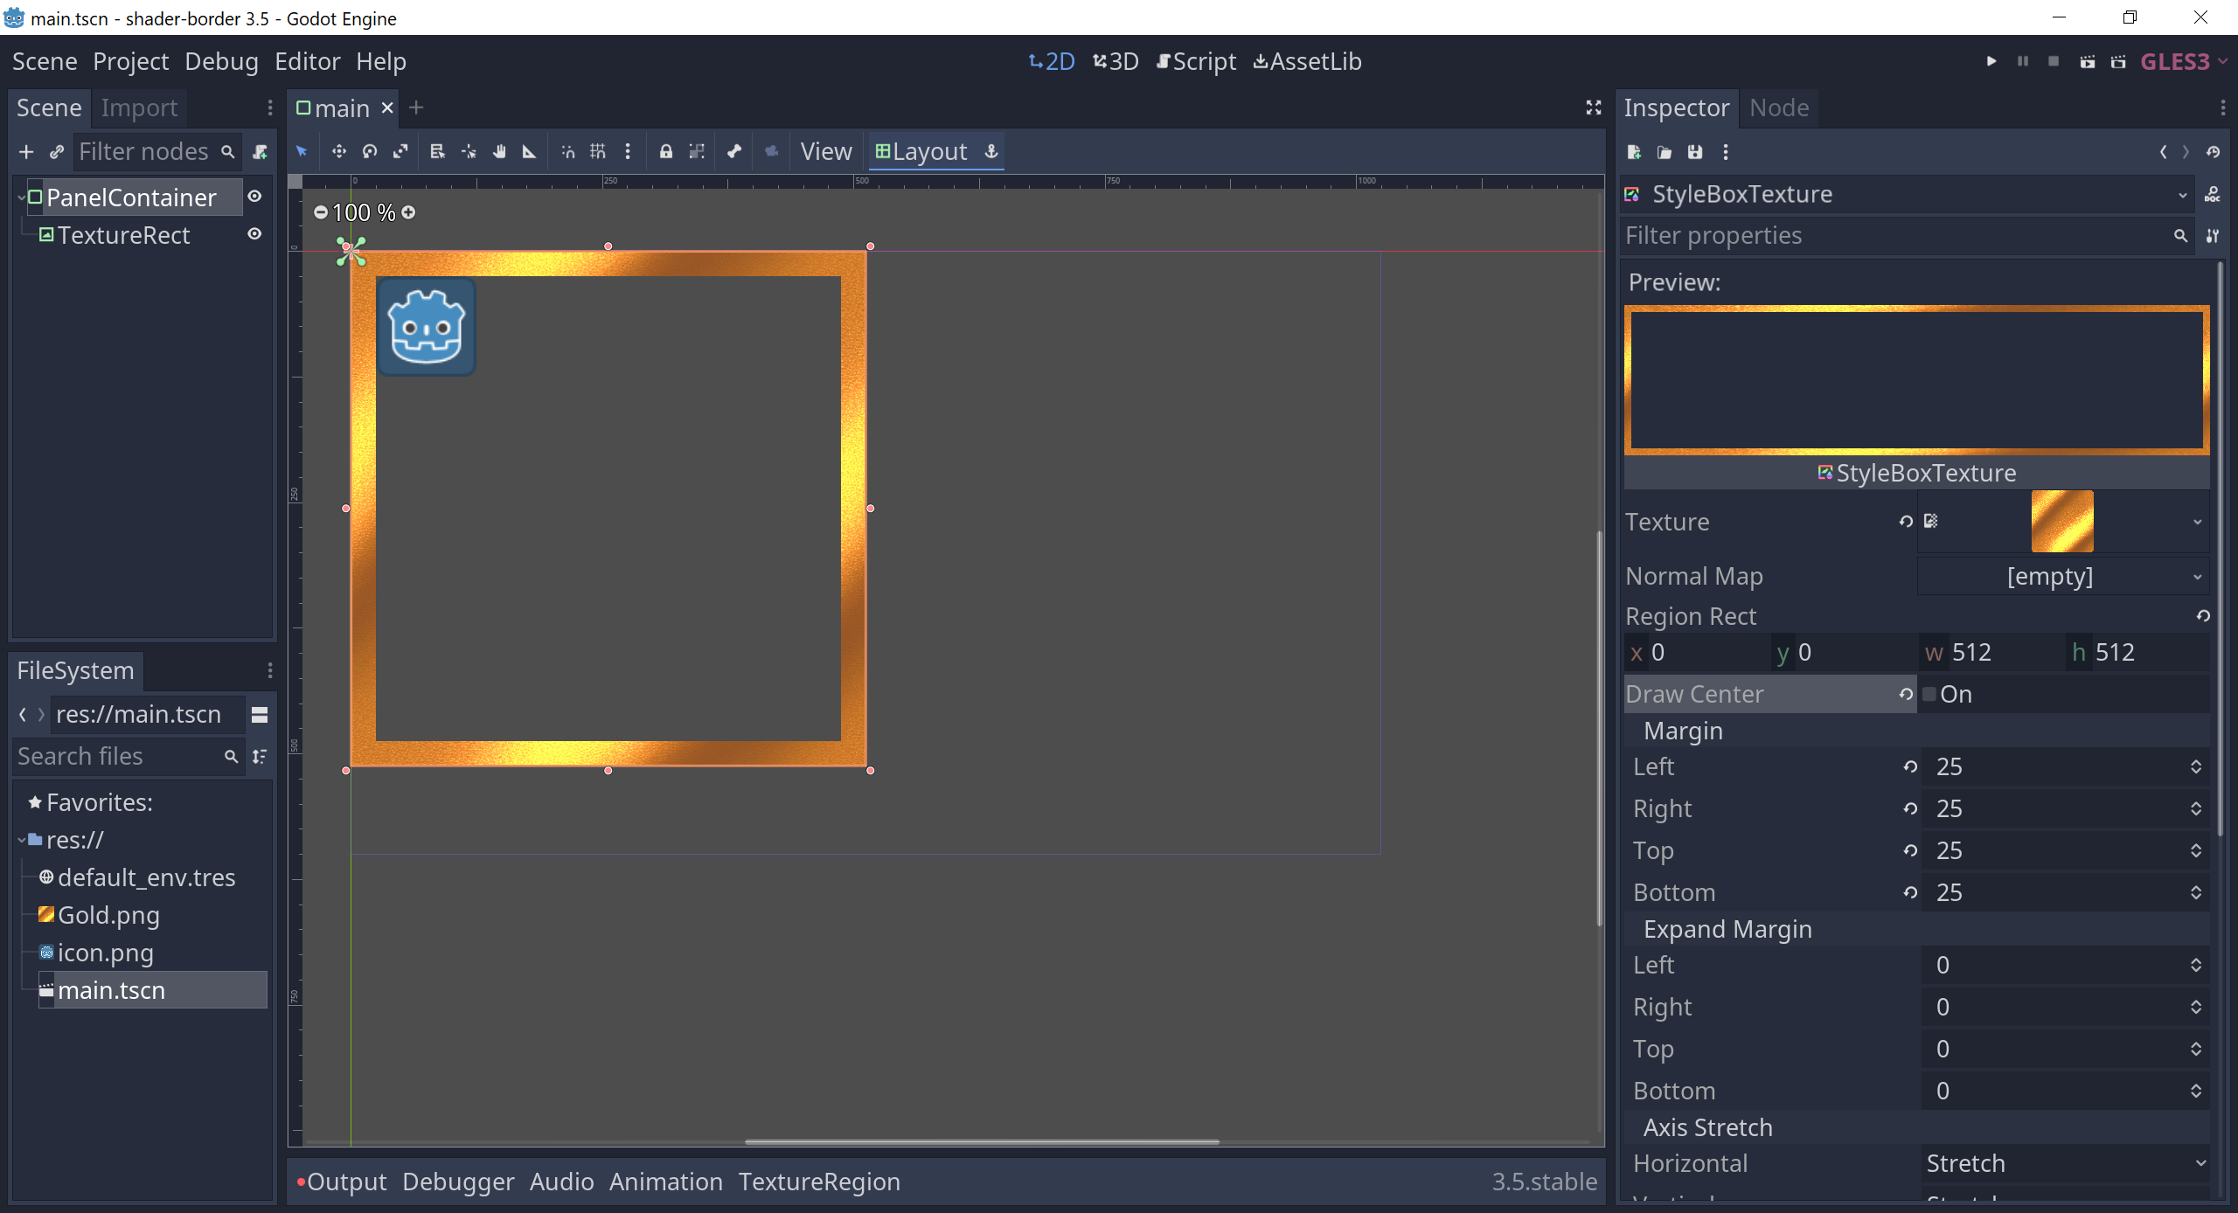The width and height of the screenshot is (2238, 1213).
Task: Save the current resource in the Inspector
Action: point(1694,152)
